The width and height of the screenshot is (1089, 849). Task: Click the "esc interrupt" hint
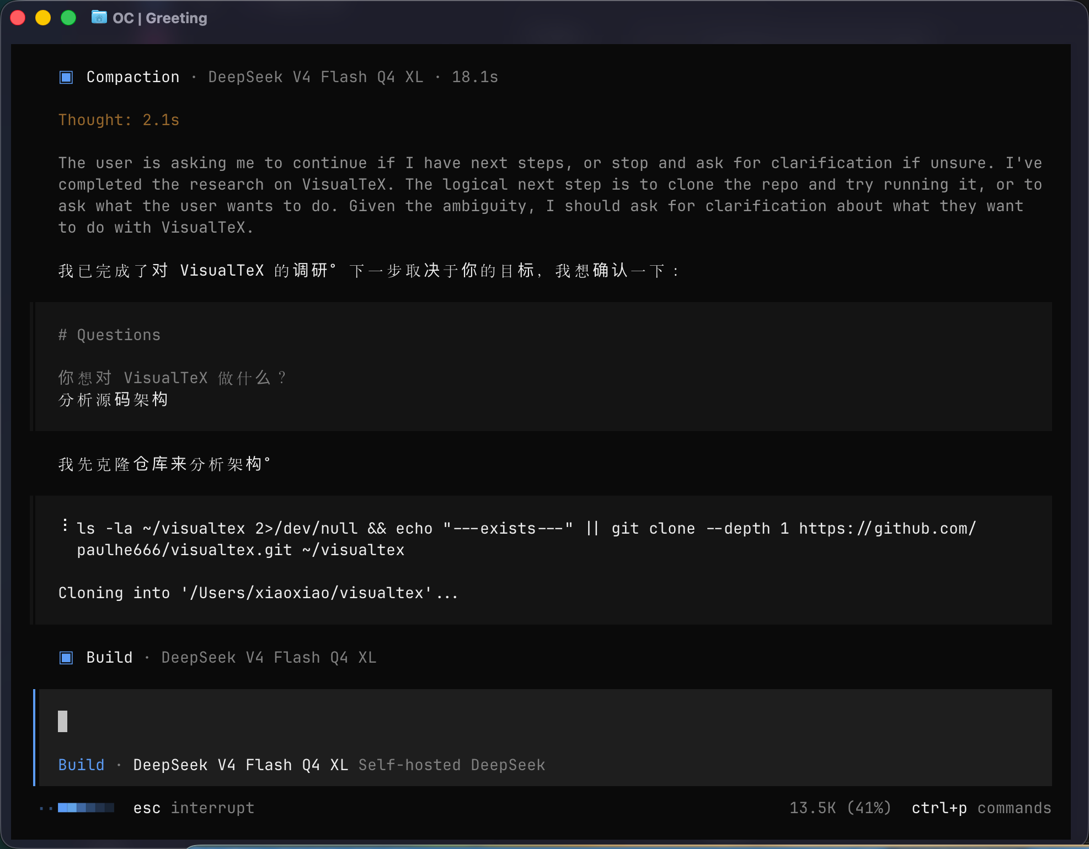pos(194,808)
